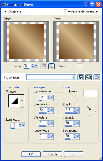The width and height of the screenshot is (103, 161).
Task: Open the Smusso bevel shape dropdown
Action: point(22,101)
